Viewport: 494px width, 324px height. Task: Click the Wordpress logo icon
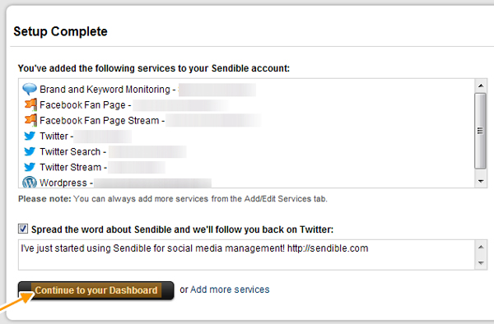[30, 182]
